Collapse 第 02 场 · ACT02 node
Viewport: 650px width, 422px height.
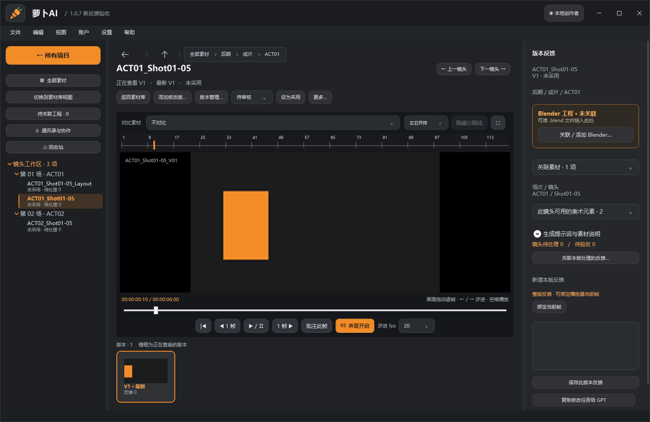[17, 214]
